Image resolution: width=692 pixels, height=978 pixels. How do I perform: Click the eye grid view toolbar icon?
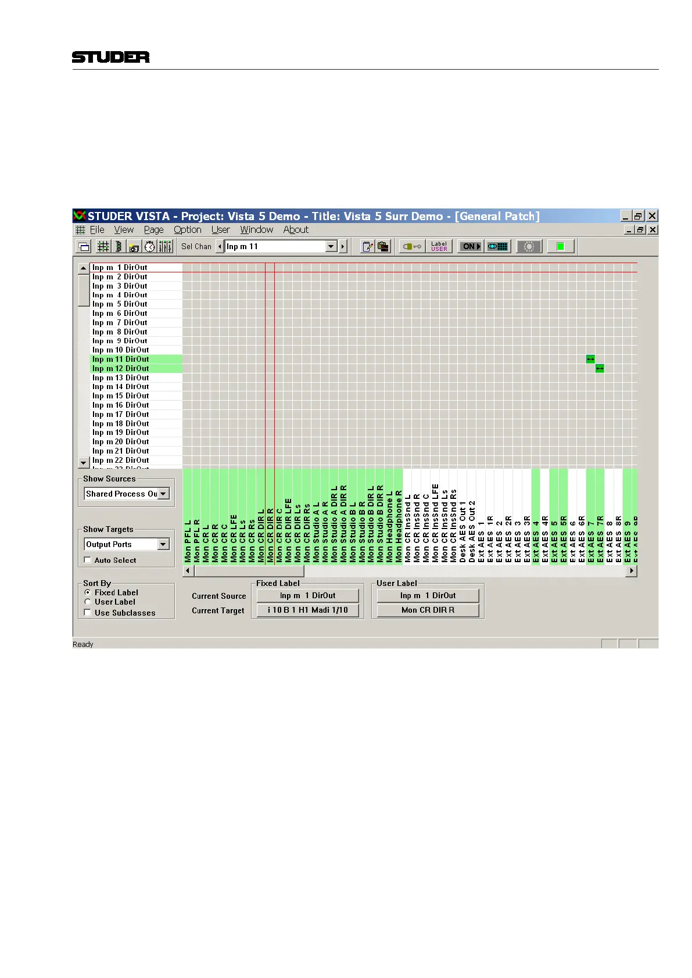(497, 246)
